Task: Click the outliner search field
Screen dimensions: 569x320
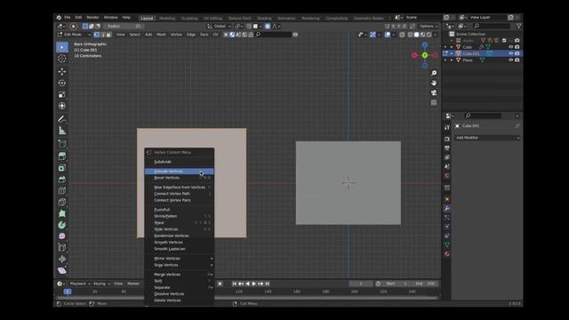Action: click(492, 26)
